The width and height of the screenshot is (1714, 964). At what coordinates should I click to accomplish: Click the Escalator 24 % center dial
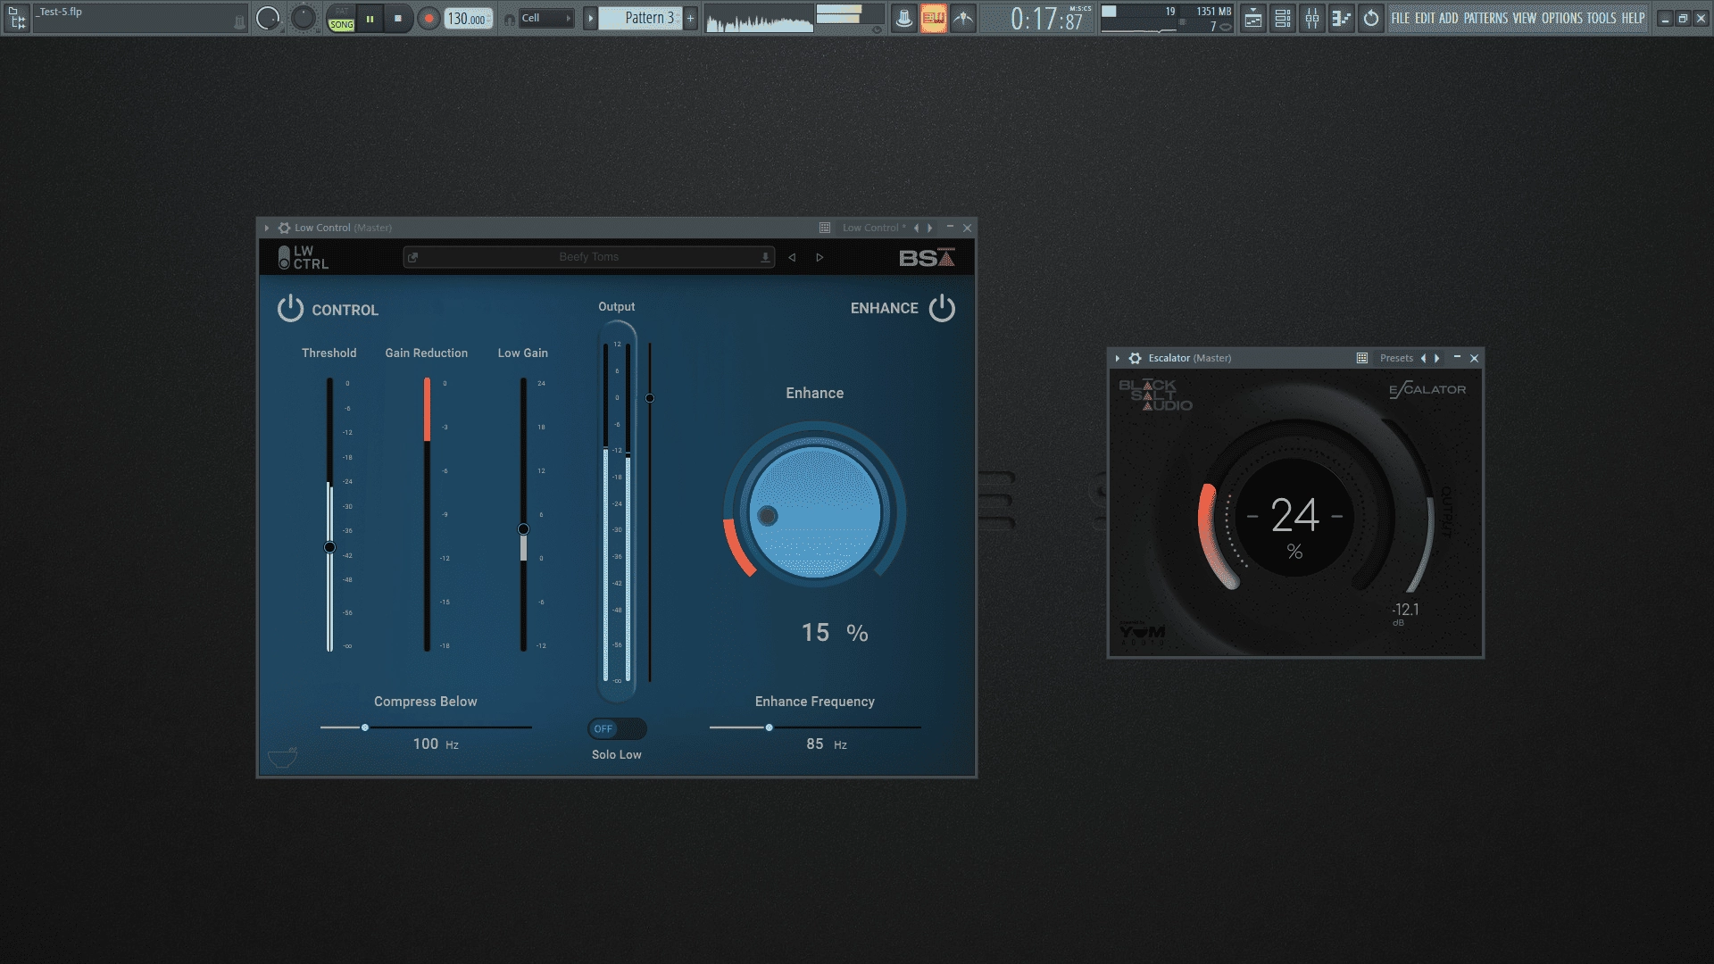[1294, 518]
